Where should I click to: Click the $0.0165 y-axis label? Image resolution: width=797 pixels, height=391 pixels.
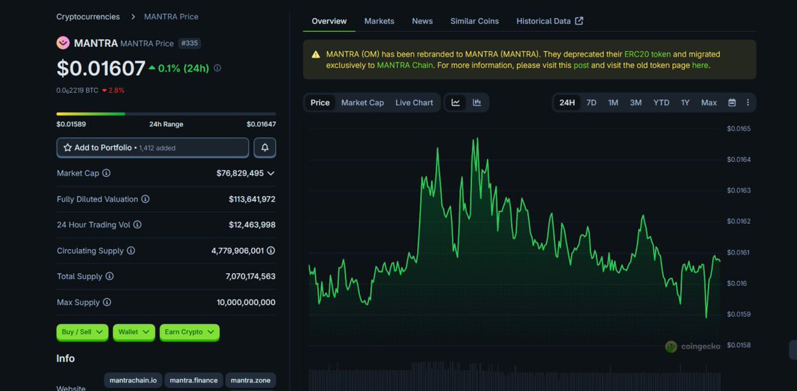[x=739, y=129]
